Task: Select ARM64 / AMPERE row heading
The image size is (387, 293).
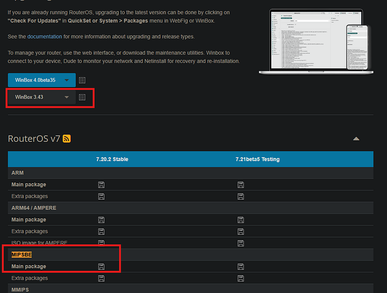Action: coord(34,208)
